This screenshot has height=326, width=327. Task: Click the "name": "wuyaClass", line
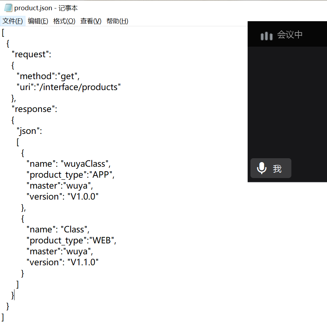point(68,164)
